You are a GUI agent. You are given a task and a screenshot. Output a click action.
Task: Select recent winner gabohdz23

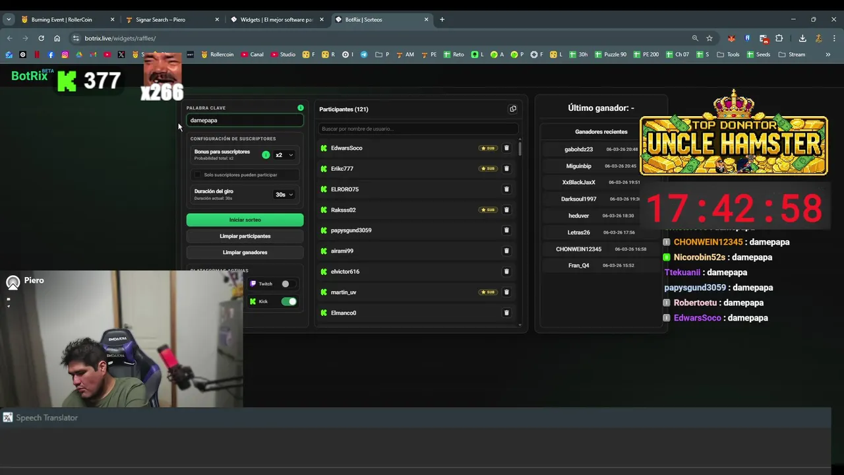[x=578, y=149]
